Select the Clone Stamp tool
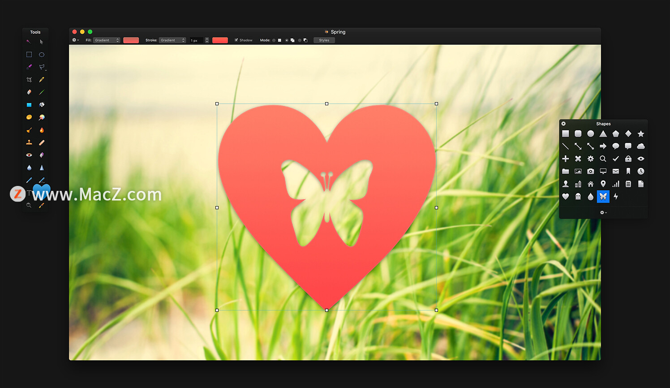 pos(29,142)
